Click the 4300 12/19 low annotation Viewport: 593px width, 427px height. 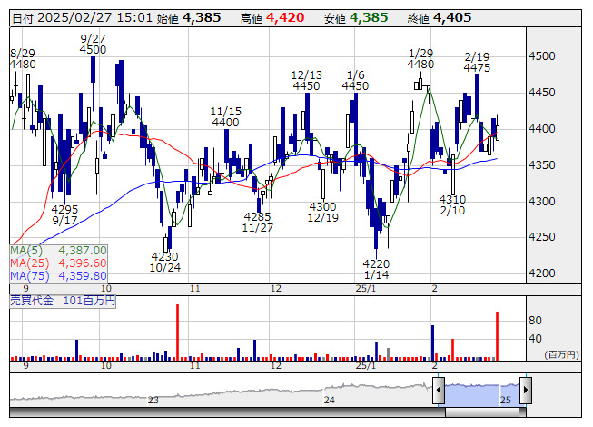coord(322,213)
